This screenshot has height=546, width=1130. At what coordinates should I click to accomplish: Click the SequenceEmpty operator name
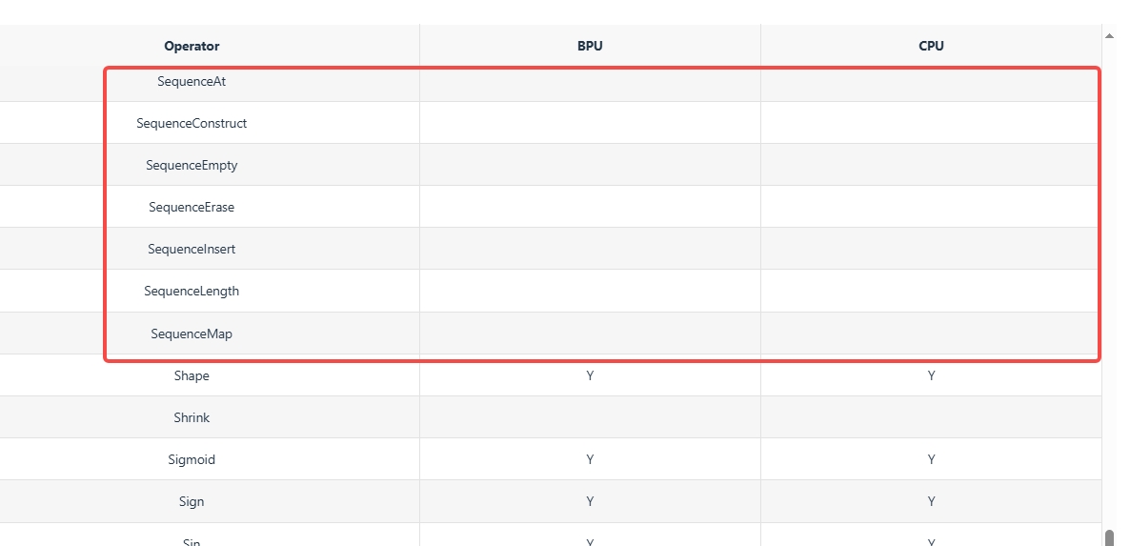(x=192, y=166)
